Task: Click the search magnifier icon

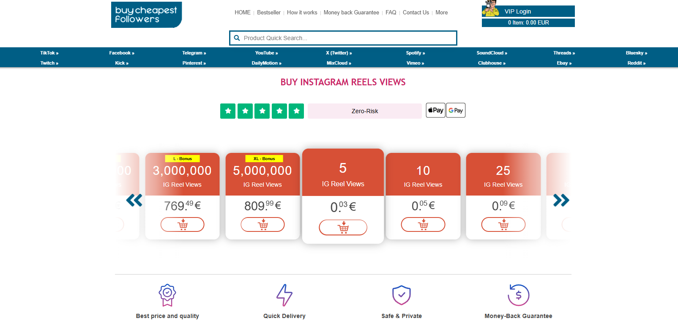Action: click(237, 38)
